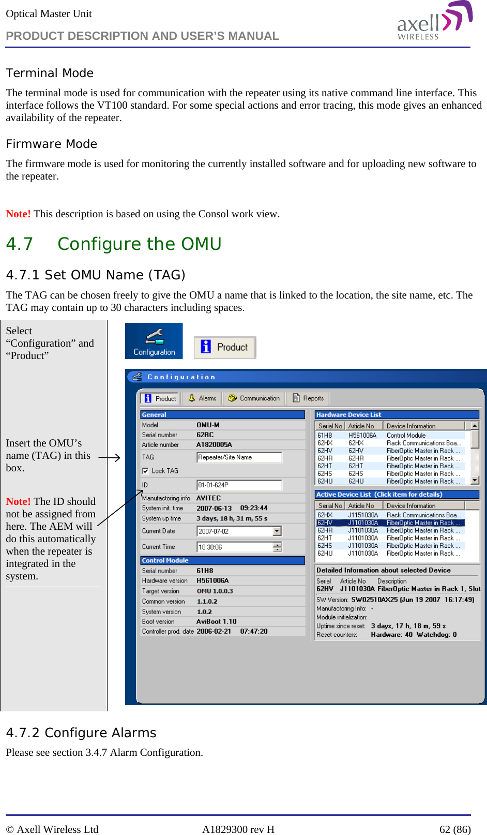Click the Configuration window title icon
Viewport: 487px width, 835px height.
coord(137,377)
